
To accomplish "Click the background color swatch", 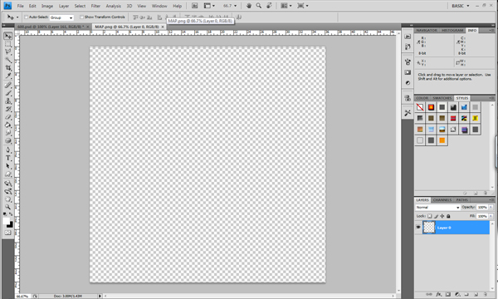I will point(10,224).
